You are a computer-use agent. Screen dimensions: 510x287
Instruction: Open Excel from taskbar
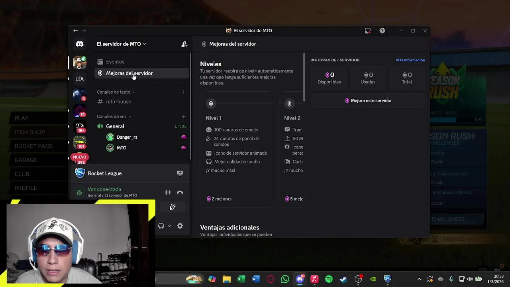(x=241, y=279)
